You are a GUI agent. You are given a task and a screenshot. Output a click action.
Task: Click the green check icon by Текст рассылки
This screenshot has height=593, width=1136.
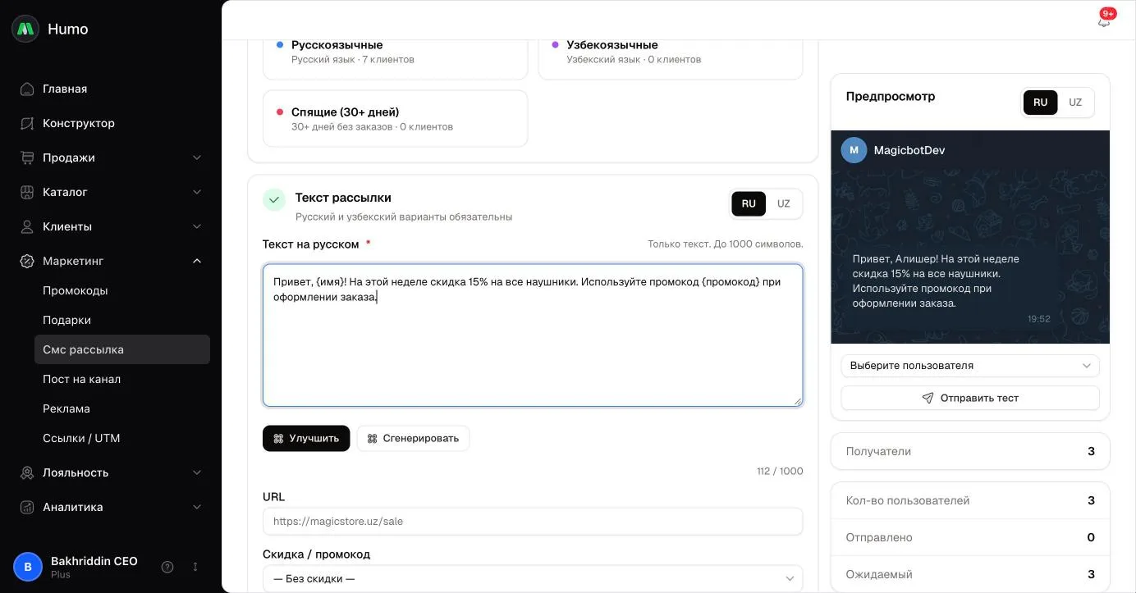[274, 200]
